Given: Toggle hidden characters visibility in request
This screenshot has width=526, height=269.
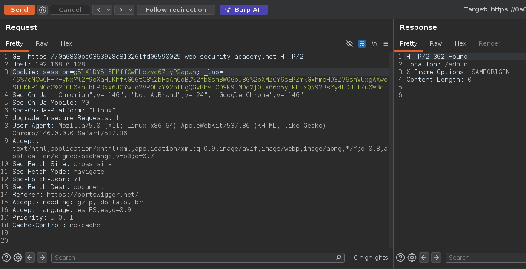Looking at the screenshot, I should click(x=349, y=43).
